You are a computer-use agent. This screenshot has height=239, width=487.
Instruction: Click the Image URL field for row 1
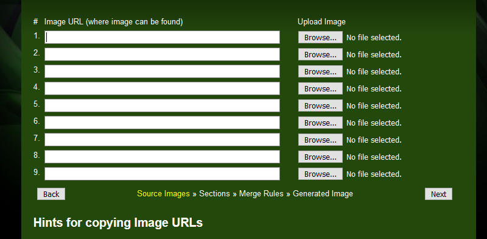point(162,37)
